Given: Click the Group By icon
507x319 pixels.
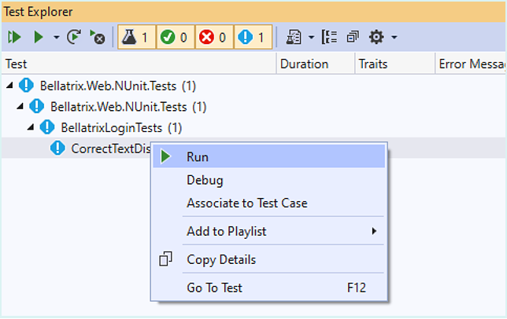Looking at the screenshot, I should point(330,37).
